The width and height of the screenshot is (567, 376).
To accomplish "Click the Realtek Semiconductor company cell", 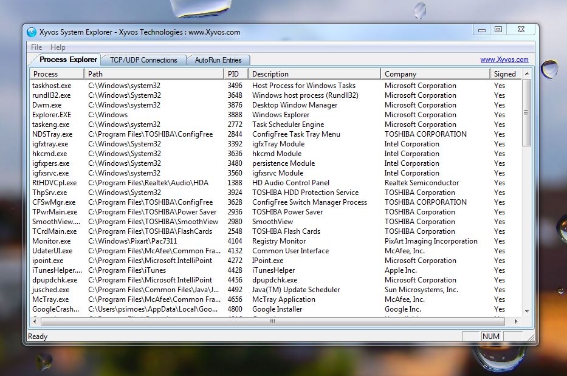I will point(422,183).
